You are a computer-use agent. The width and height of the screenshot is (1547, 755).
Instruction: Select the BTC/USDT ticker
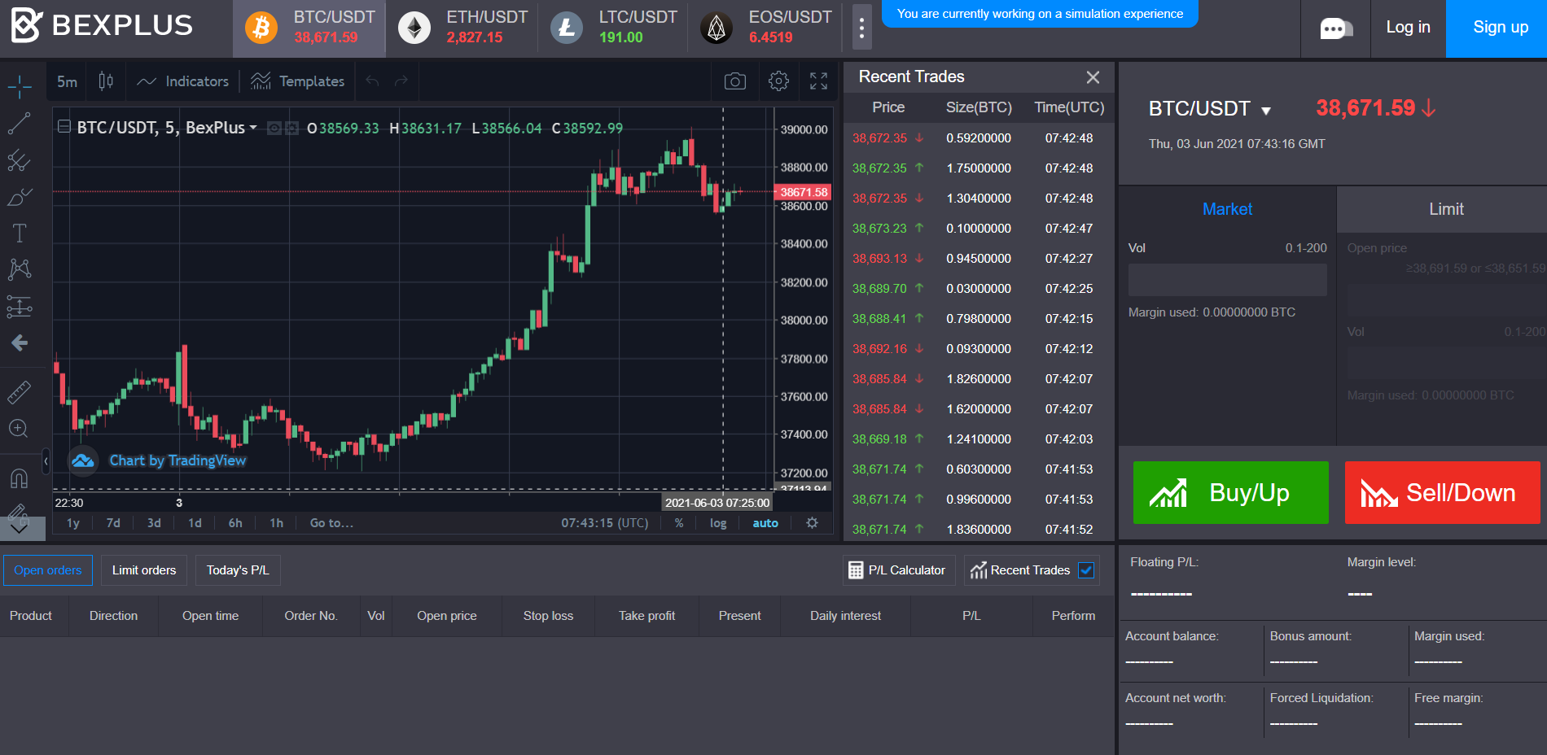click(309, 28)
